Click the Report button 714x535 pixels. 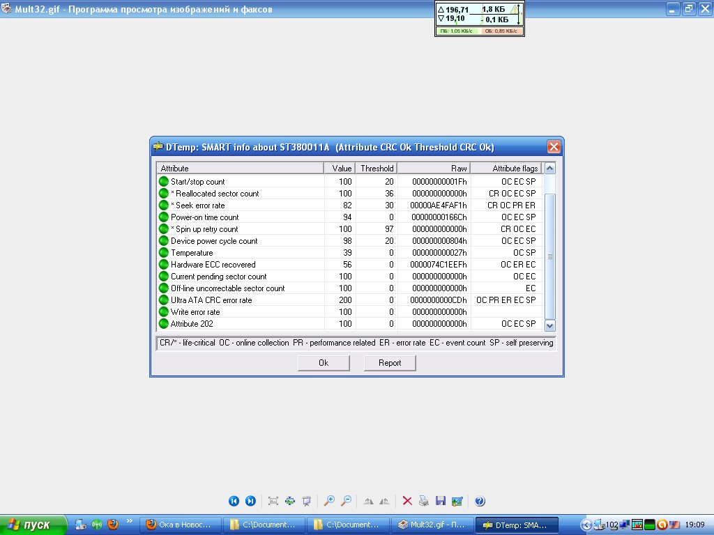coord(390,363)
